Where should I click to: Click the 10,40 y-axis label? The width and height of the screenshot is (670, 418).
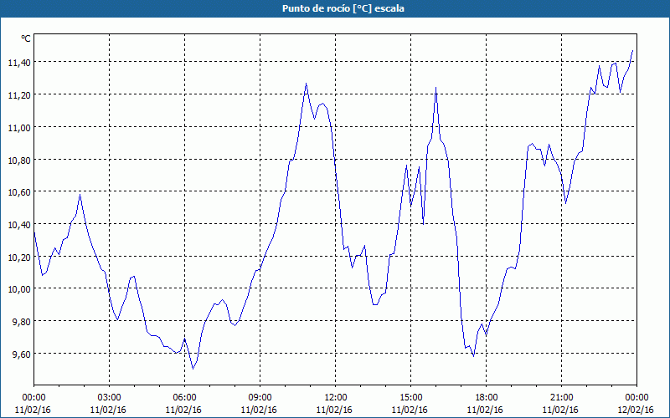pyautogui.click(x=19, y=225)
